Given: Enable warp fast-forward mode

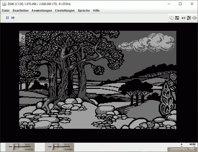Looking at the screenshot, I should (13, 18).
